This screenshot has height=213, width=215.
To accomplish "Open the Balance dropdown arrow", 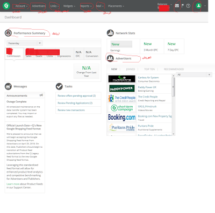I will pos(171,5).
